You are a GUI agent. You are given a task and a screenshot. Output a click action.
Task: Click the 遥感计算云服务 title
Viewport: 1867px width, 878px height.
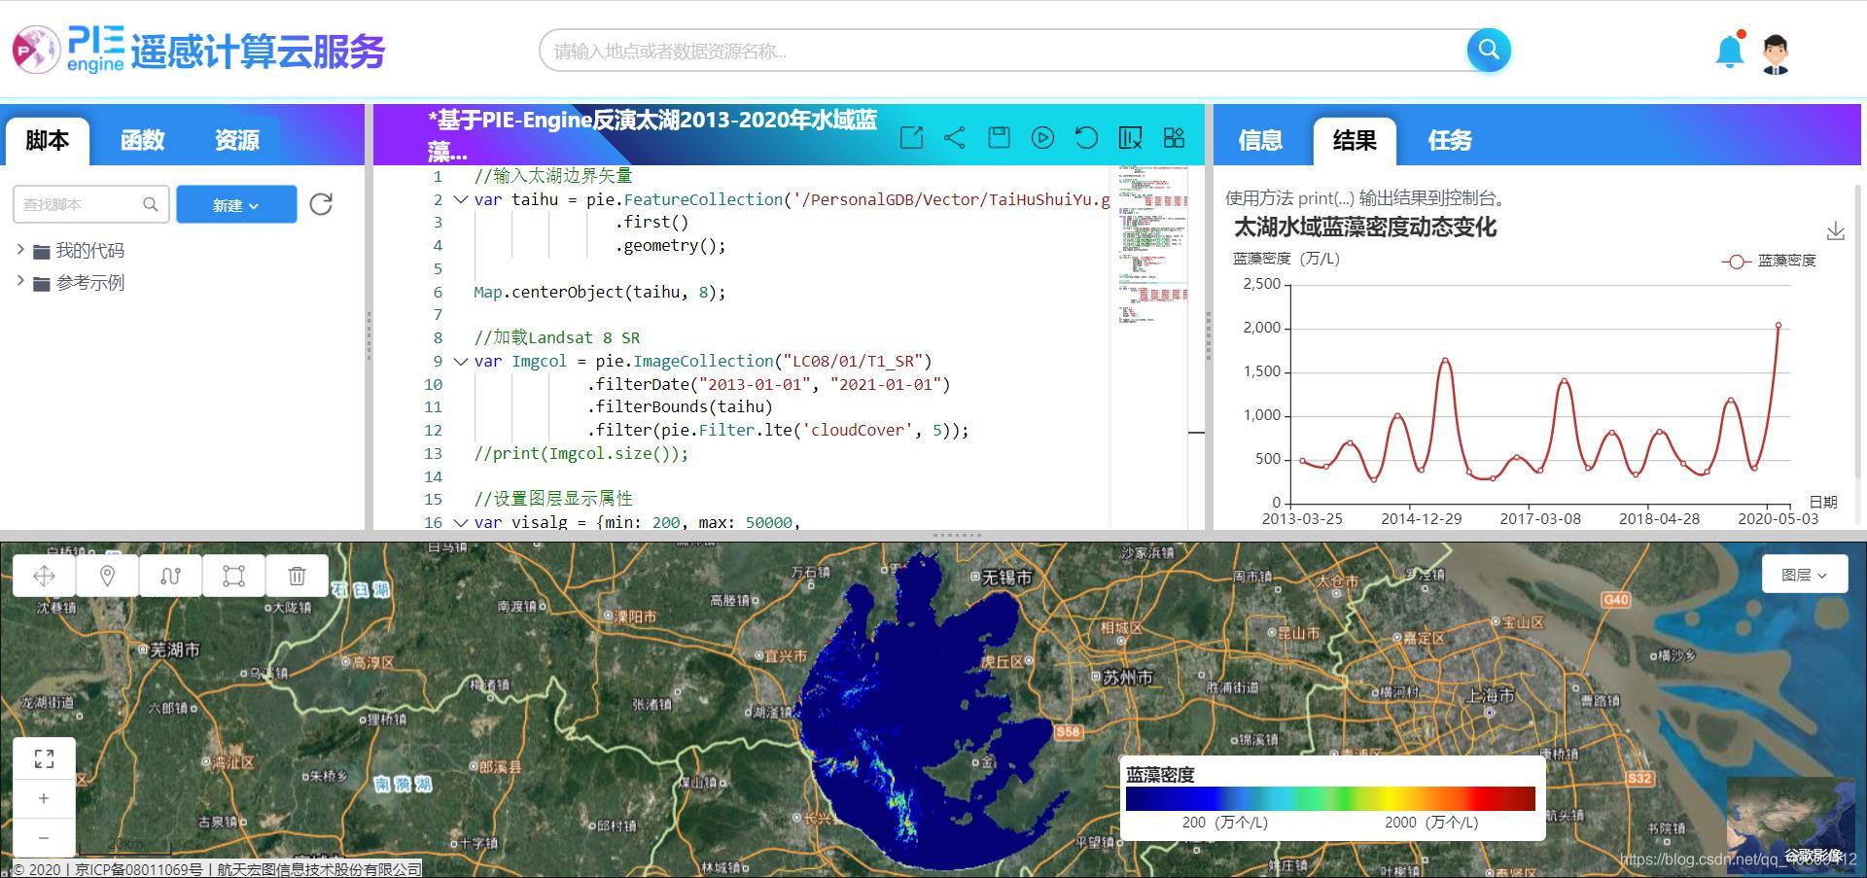pos(258,52)
